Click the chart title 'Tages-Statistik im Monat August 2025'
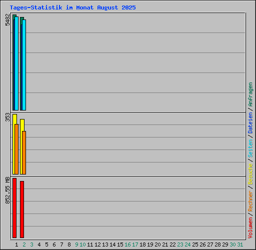256x250 pixels. click(x=72, y=7)
